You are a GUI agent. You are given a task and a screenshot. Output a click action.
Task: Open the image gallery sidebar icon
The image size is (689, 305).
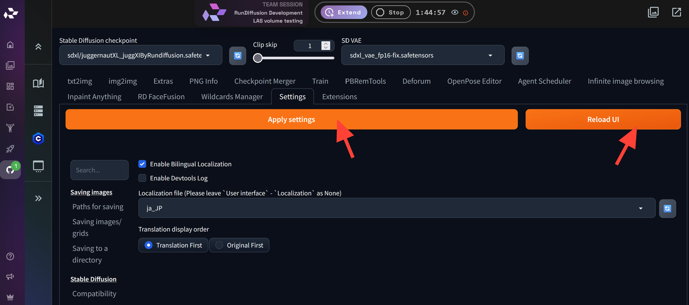tap(10, 65)
